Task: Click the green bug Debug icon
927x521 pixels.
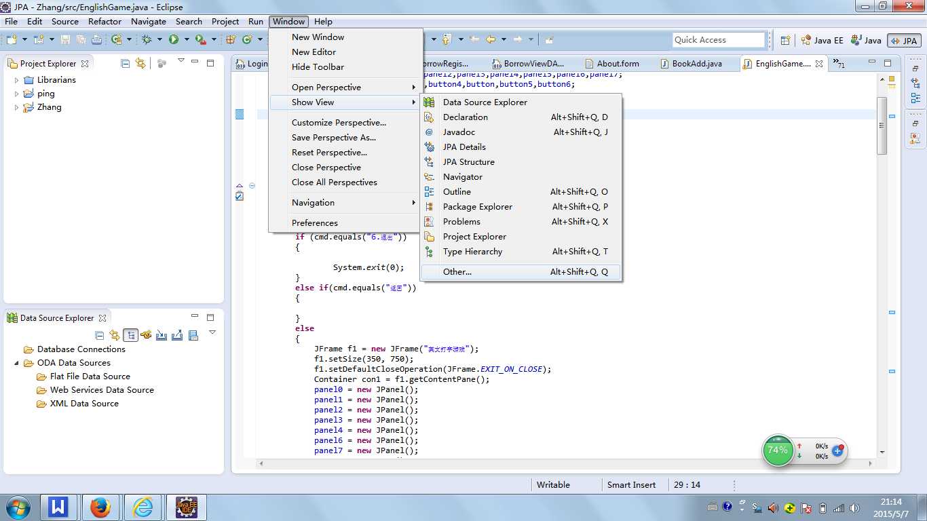Action: click(146, 40)
